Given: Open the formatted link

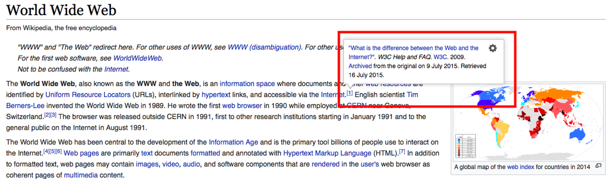Looking at the screenshot, I should pos(205,153).
